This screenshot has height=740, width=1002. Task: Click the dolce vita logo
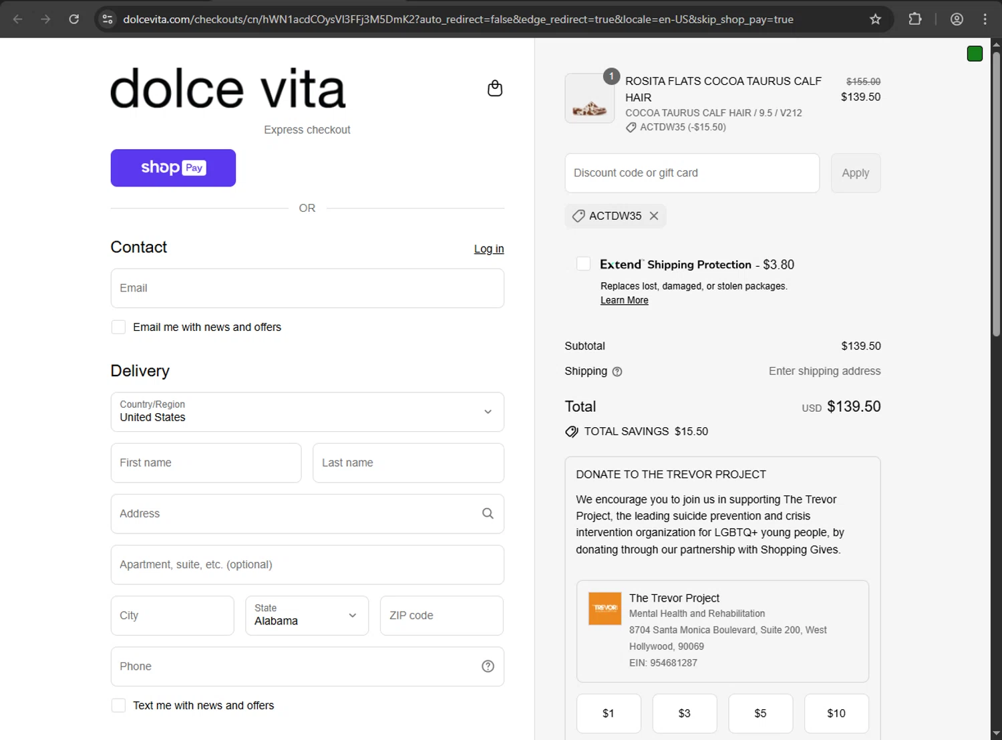click(x=228, y=89)
